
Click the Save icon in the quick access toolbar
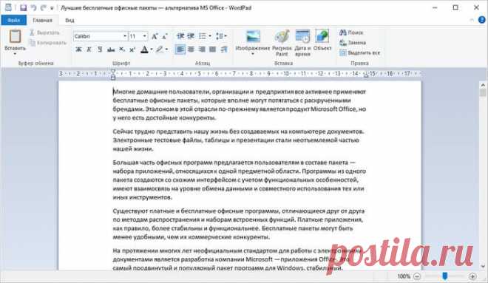(x=24, y=8)
